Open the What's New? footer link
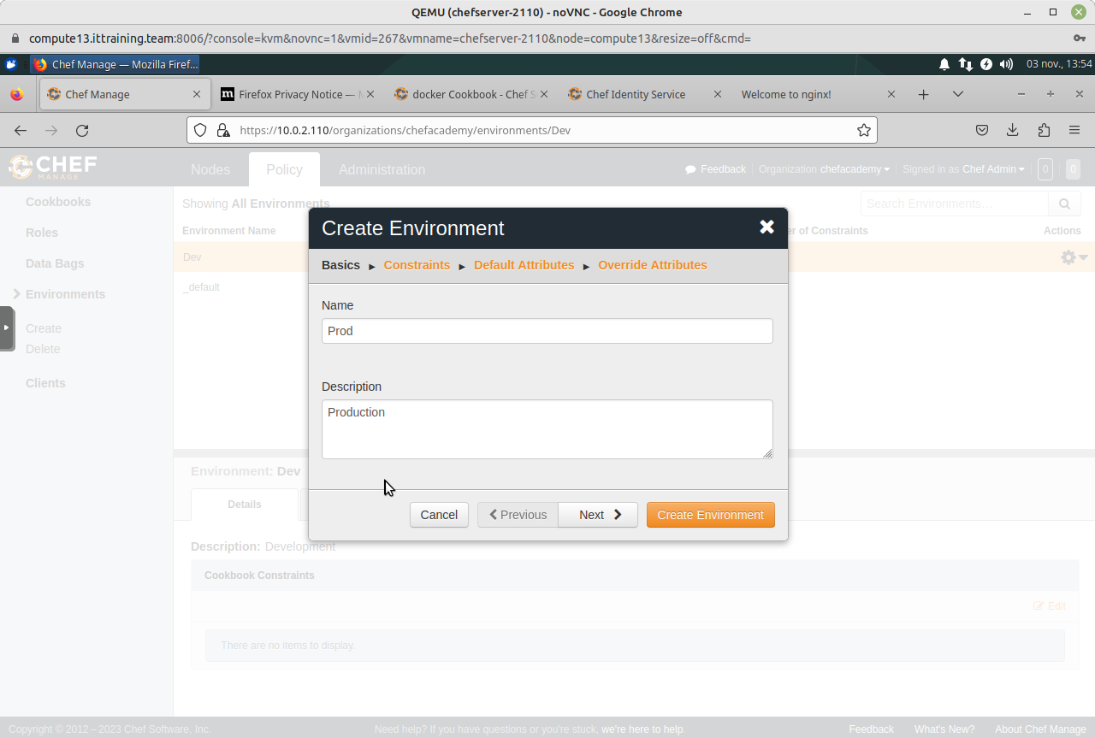1095x738 pixels. 944,729
